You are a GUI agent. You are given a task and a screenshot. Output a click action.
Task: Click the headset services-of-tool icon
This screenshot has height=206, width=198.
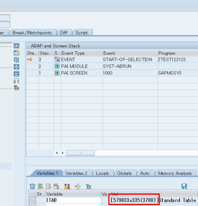tap(16, 81)
